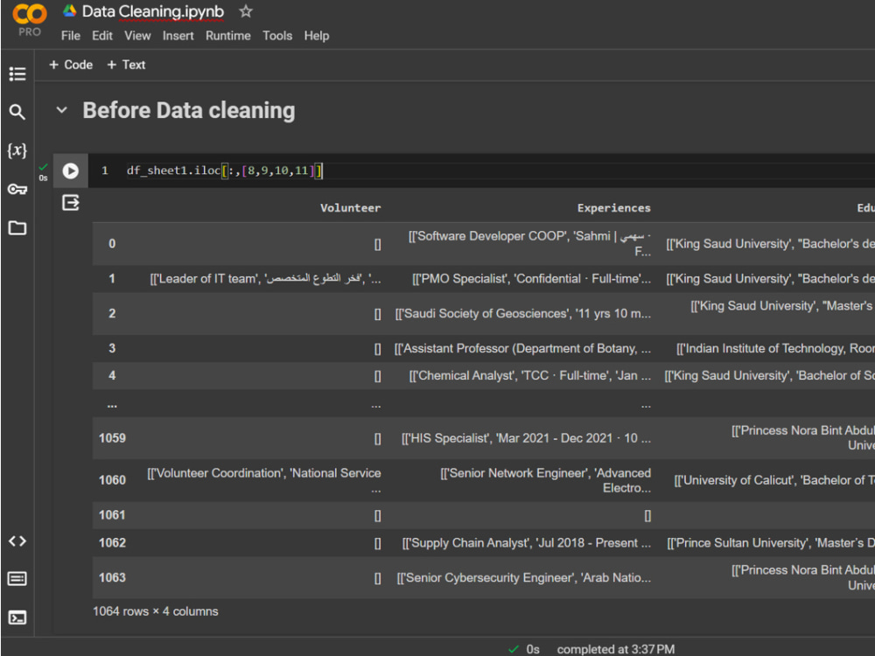The height and width of the screenshot is (656, 875).
Task: Click the 'PMO Specialist' experience cell
Action: click(531, 279)
